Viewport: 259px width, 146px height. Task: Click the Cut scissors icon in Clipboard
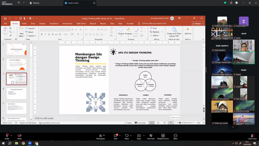[10, 28]
